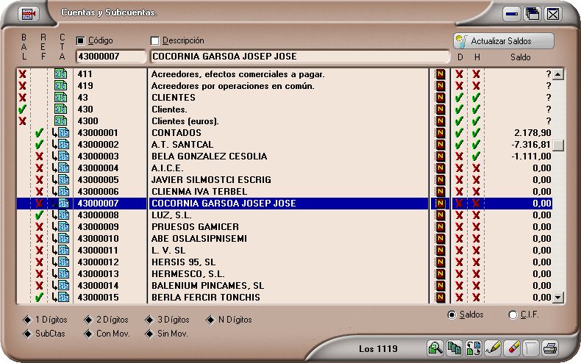581x363 pixels.
Task: Click the printer icon
Action: [550, 348]
